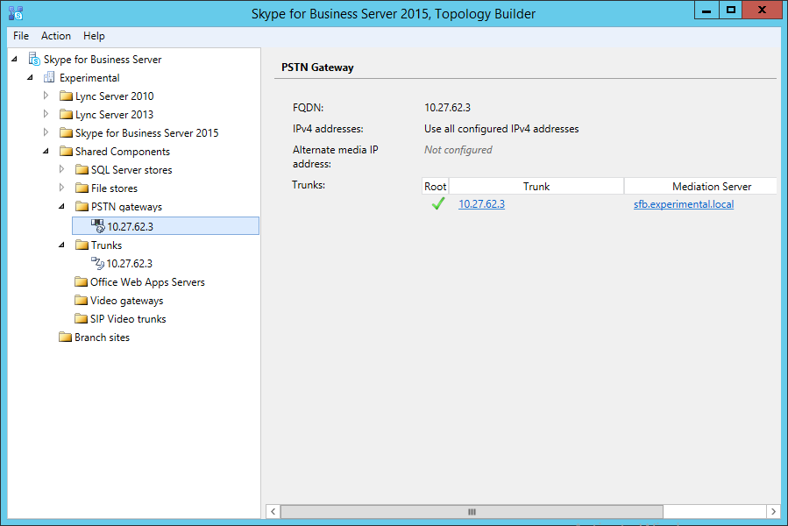Click the Skype for Business Server root icon
The height and width of the screenshot is (526, 788).
34,60
